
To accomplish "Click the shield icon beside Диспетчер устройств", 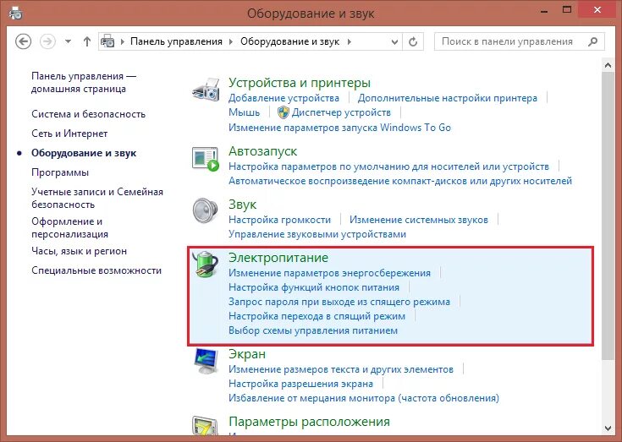I will (283, 112).
